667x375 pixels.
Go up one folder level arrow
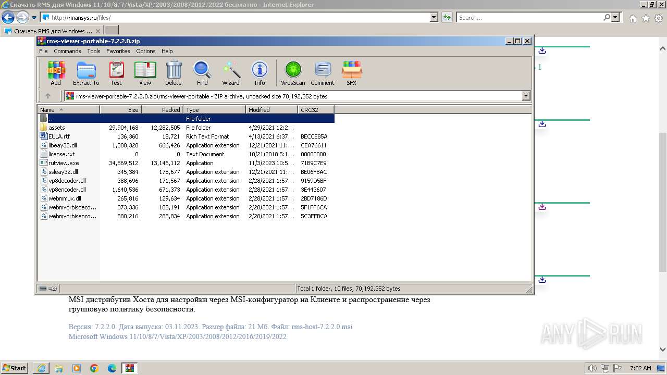click(48, 96)
